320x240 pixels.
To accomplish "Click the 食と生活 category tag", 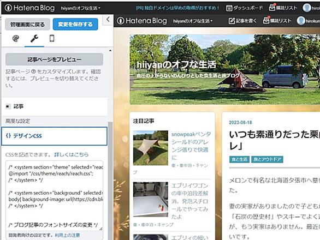I will [x=239, y=159].
